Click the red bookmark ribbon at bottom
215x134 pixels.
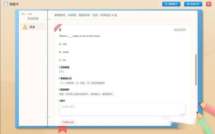(62, 130)
